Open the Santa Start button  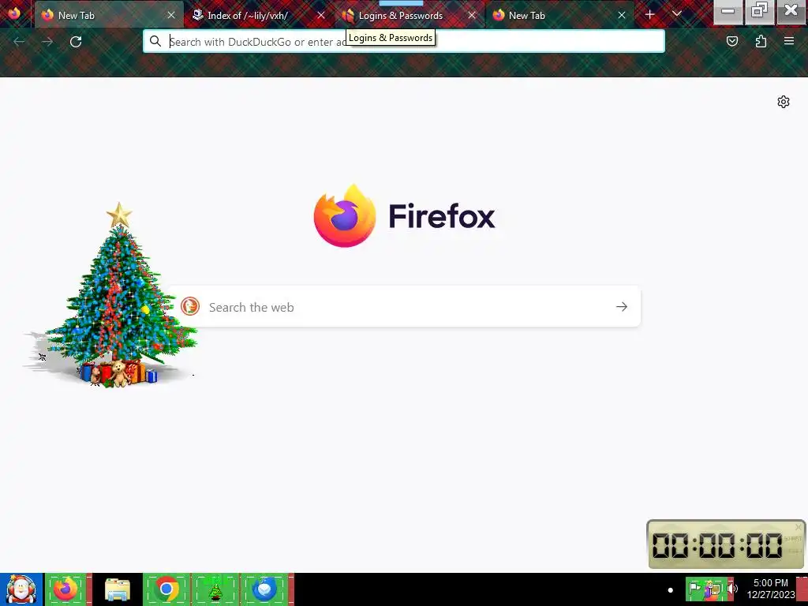(21, 589)
